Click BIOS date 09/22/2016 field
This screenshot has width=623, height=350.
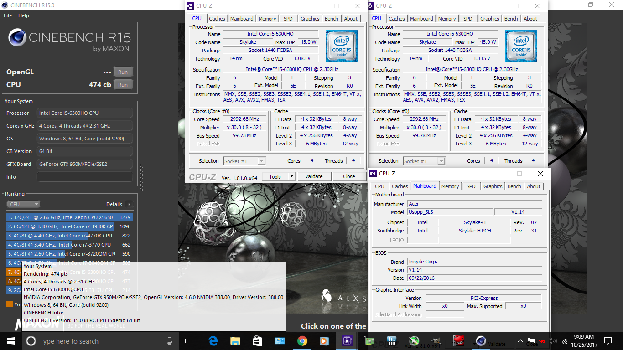click(474, 278)
